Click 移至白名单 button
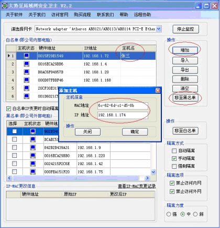 [185, 131]
